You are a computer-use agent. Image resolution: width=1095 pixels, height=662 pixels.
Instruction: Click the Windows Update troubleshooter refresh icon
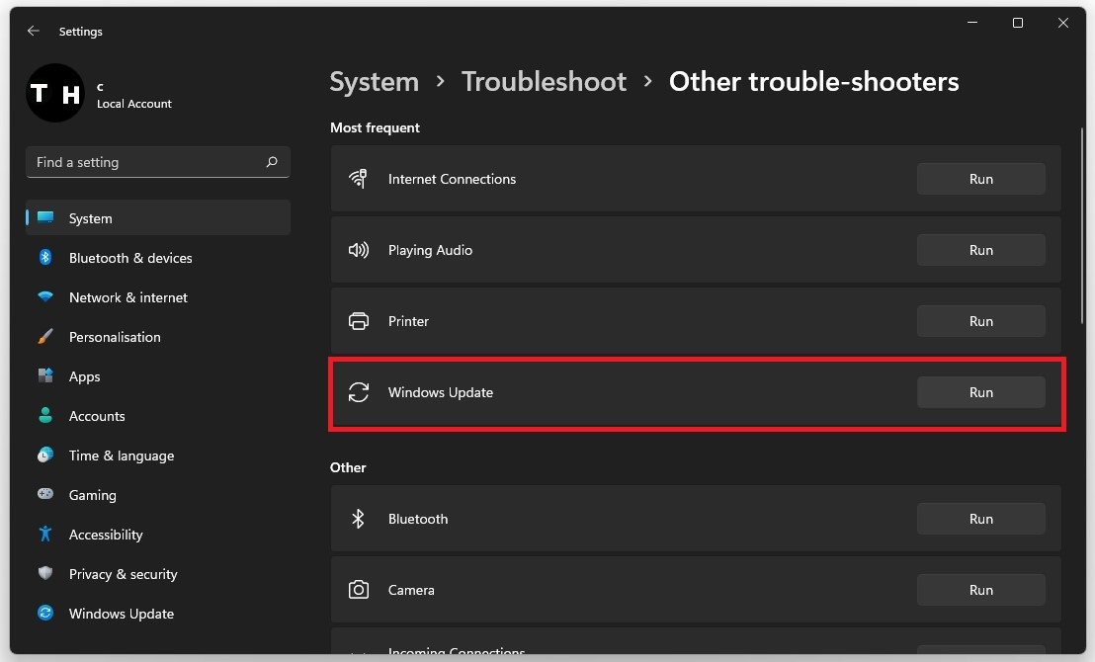[x=359, y=392]
